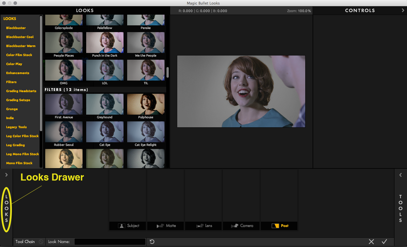Open the Mono Film Stock category

[19, 163]
